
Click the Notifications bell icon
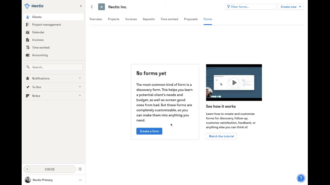pos(28,78)
